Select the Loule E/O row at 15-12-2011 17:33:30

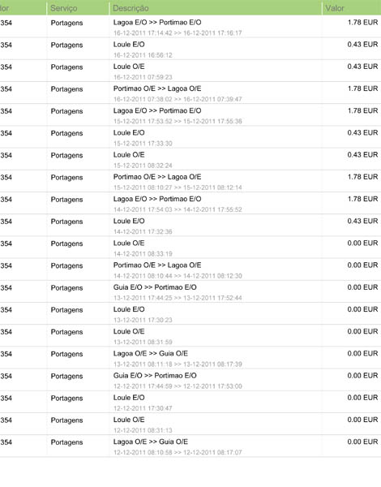[x=190, y=137]
